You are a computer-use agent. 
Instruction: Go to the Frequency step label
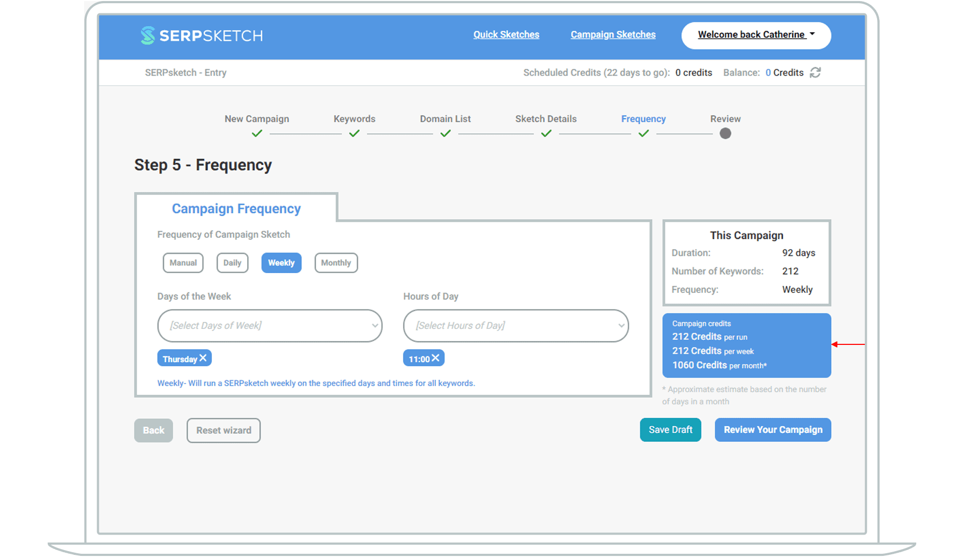click(x=643, y=119)
